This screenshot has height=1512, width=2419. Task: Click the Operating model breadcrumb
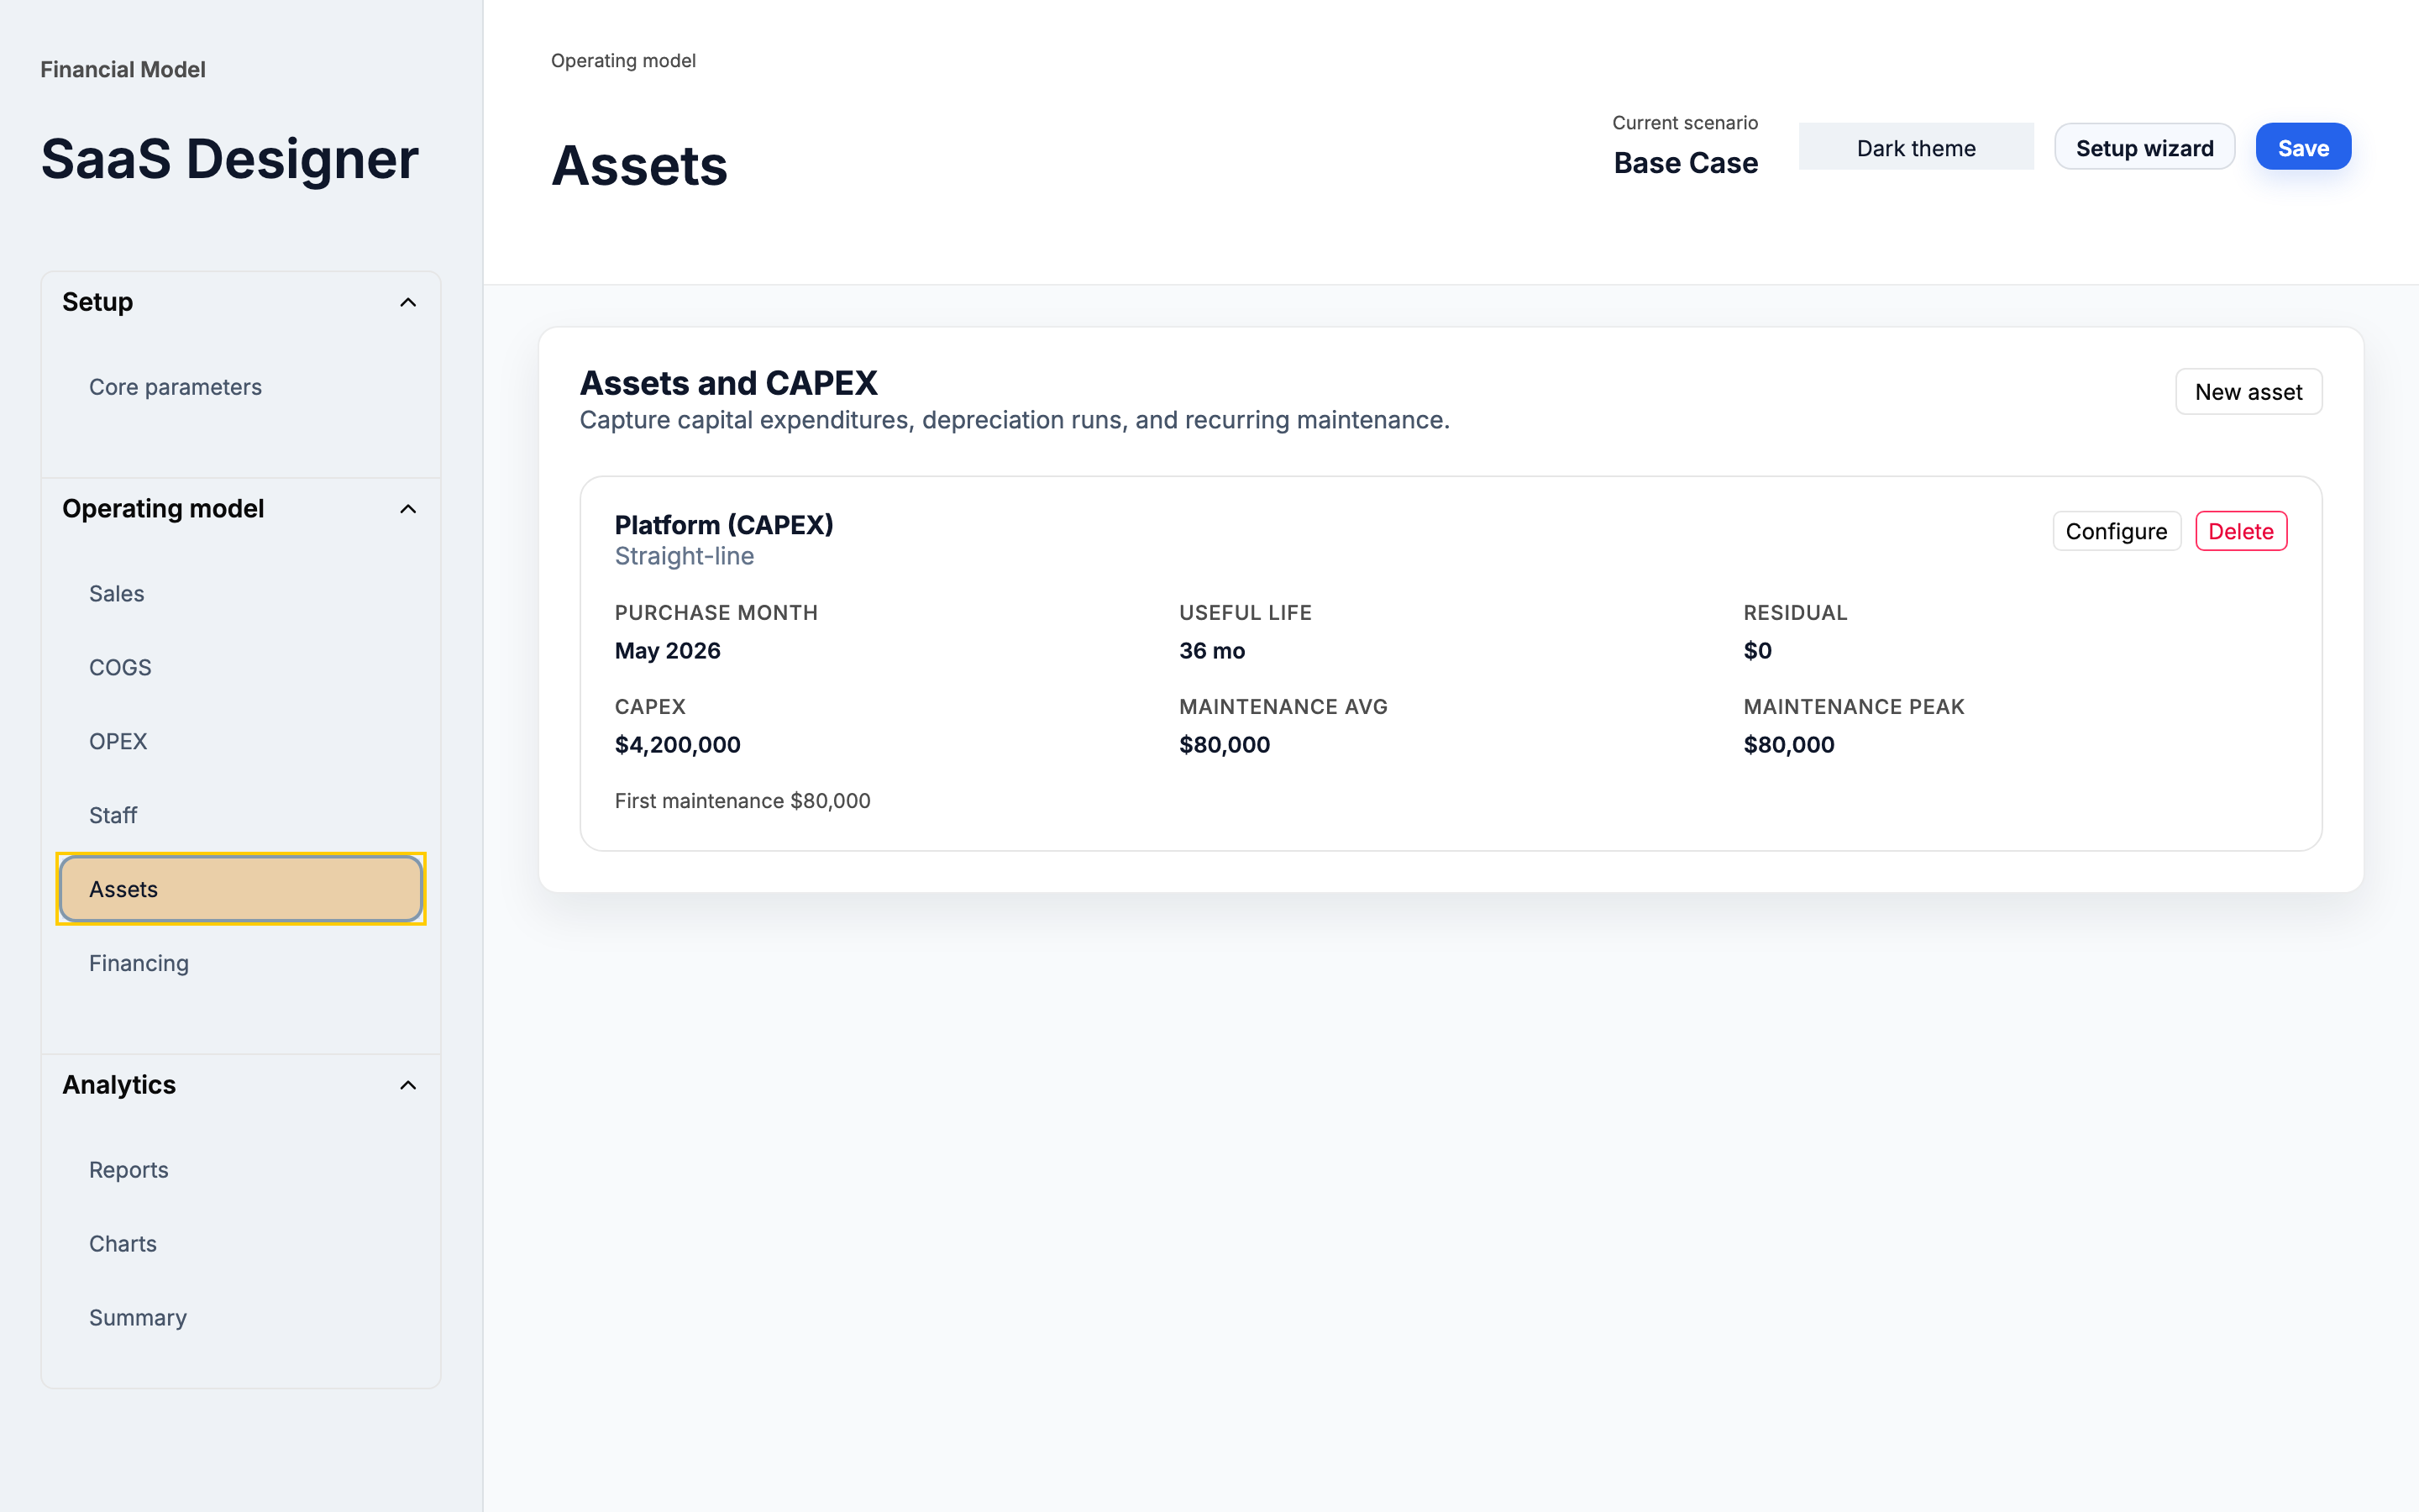(x=622, y=61)
